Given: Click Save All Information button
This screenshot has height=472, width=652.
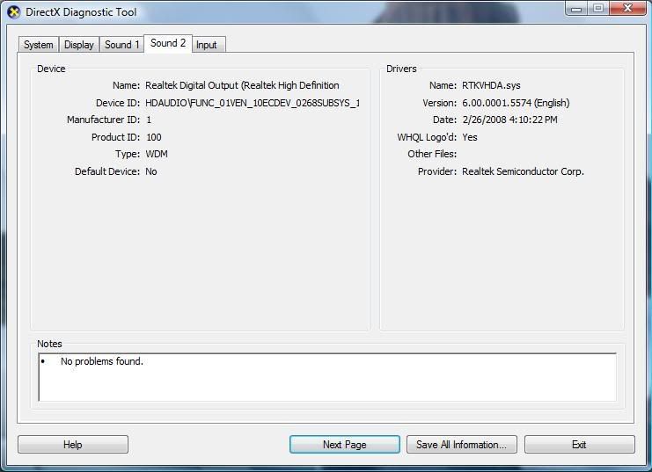Looking at the screenshot, I should click(x=462, y=445).
